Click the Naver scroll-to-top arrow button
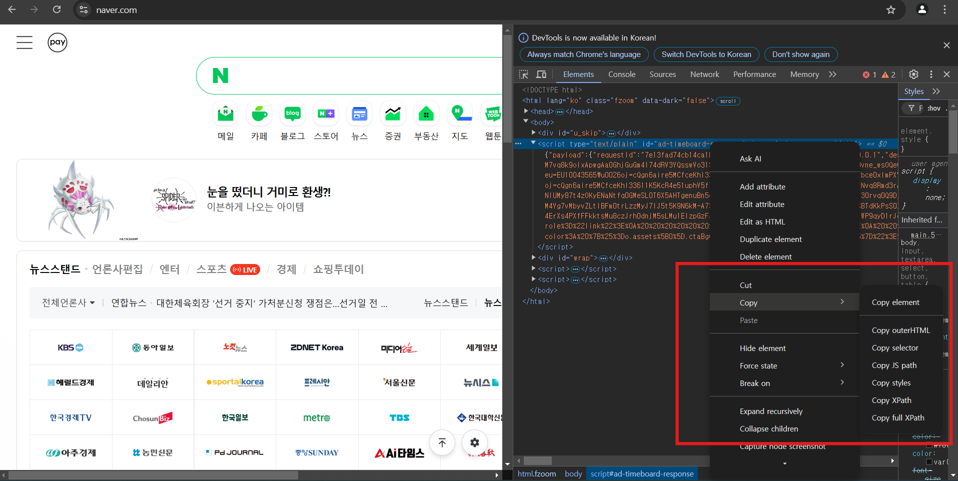Screen dimensions: 958x481 pos(442,442)
